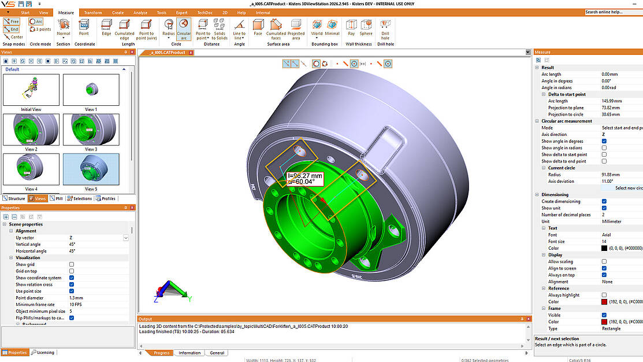
Task: Choose the Cumulated edge tool
Action: pos(124,29)
